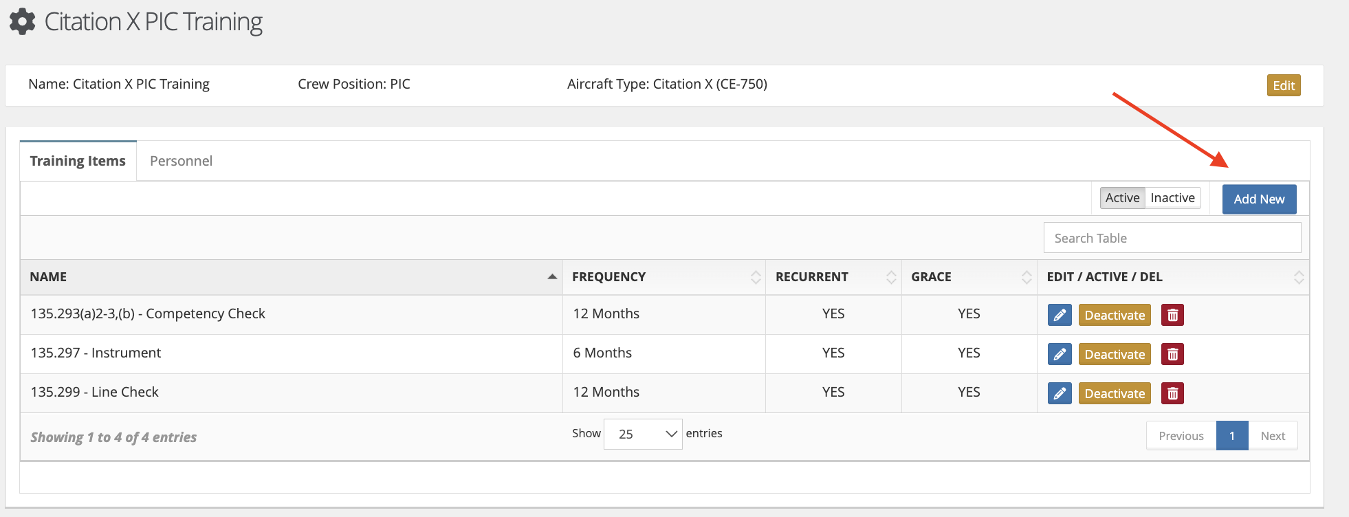
Task: Click in the Search Table field
Action: (1172, 238)
